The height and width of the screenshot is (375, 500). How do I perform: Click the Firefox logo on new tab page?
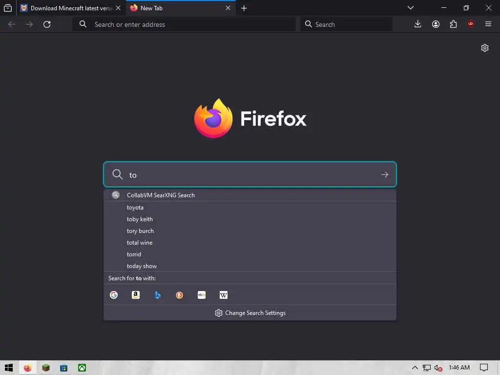tap(250, 118)
